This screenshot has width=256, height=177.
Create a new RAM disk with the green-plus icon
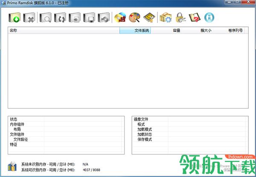click(x=15, y=17)
